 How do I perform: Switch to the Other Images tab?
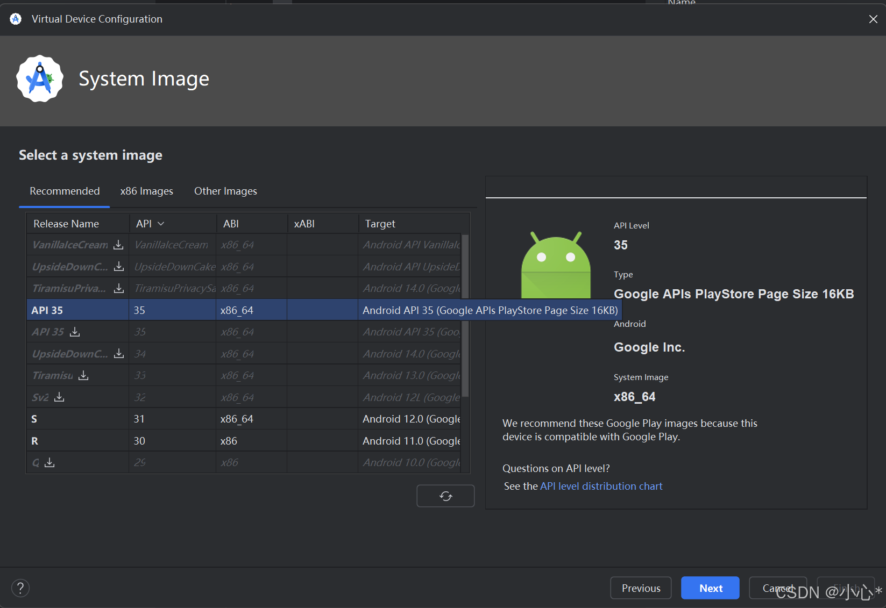225,191
